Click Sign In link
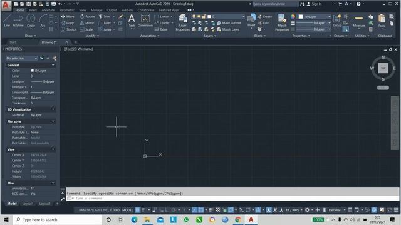This screenshot has height=225, width=401. 314,4
